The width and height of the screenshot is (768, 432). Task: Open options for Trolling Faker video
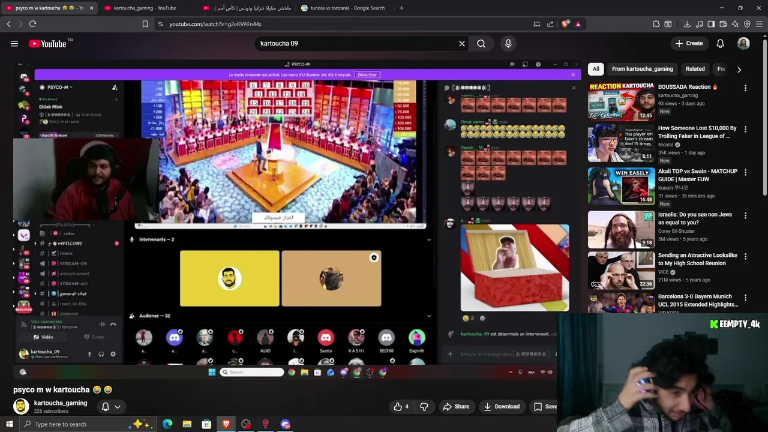[x=745, y=129]
